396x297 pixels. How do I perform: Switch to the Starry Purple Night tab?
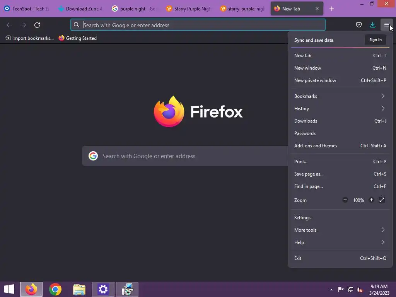pos(188,9)
